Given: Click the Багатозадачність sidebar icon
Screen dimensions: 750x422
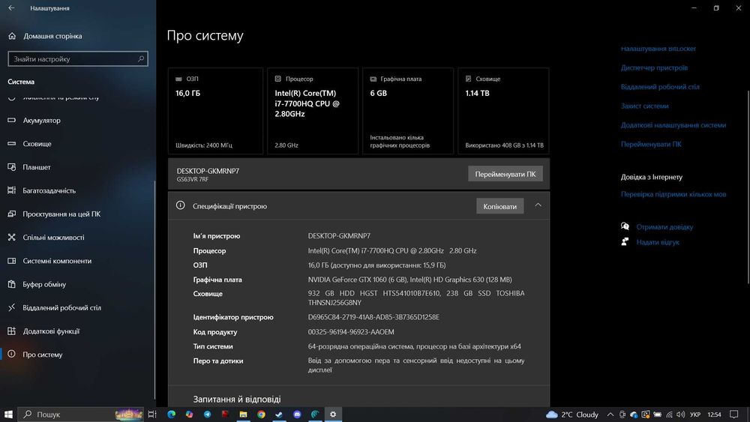Looking at the screenshot, I should (x=11, y=190).
